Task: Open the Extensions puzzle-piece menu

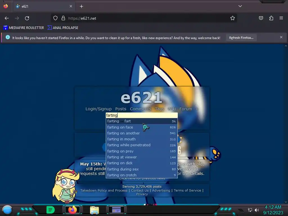Action: click(271, 18)
